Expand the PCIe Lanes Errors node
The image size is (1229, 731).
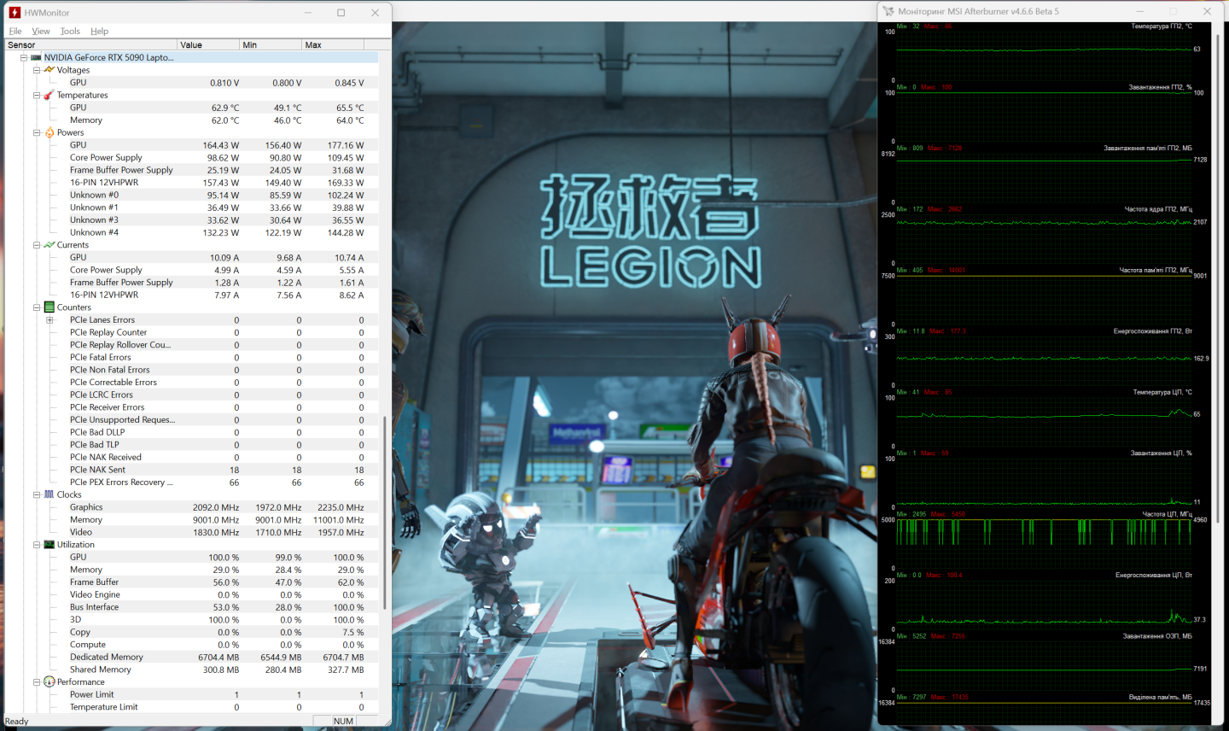click(x=50, y=320)
